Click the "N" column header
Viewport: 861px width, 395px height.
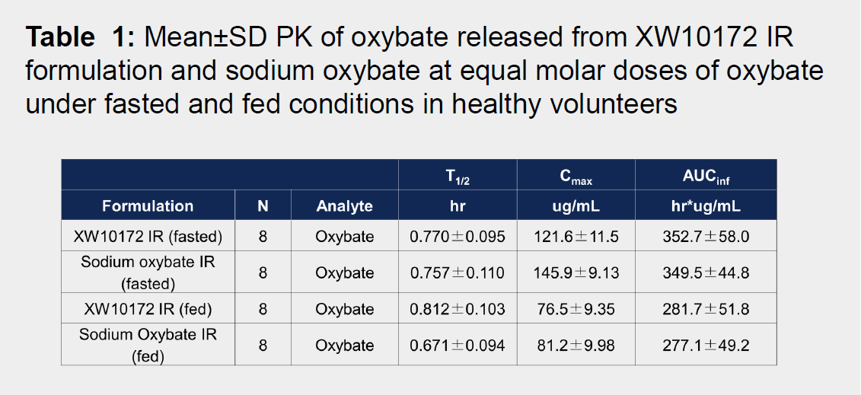(x=263, y=205)
